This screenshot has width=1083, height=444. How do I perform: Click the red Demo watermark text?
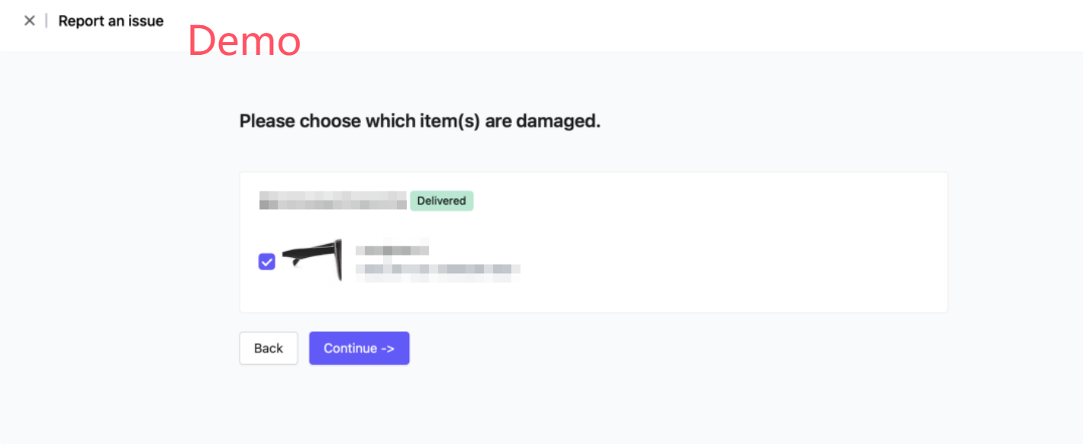[x=244, y=40]
